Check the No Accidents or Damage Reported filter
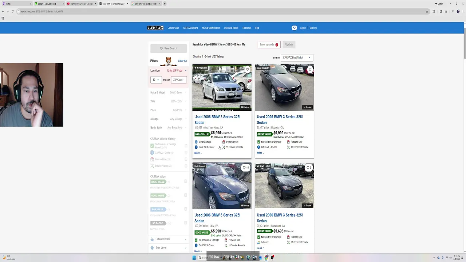 click(186, 146)
